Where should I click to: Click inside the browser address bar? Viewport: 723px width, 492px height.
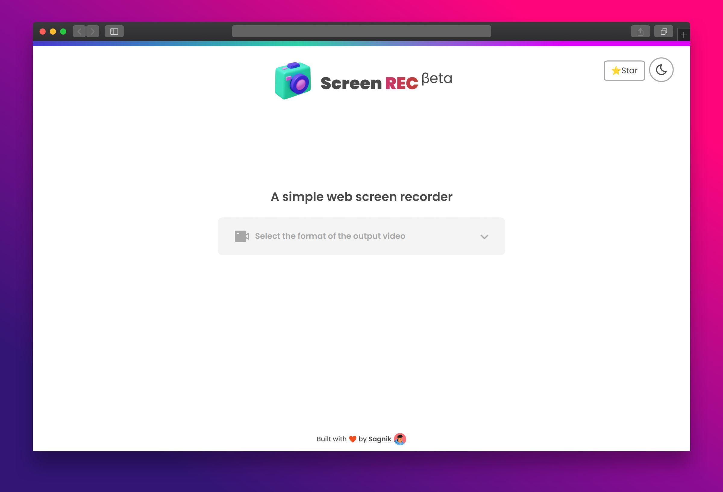[x=361, y=31]
